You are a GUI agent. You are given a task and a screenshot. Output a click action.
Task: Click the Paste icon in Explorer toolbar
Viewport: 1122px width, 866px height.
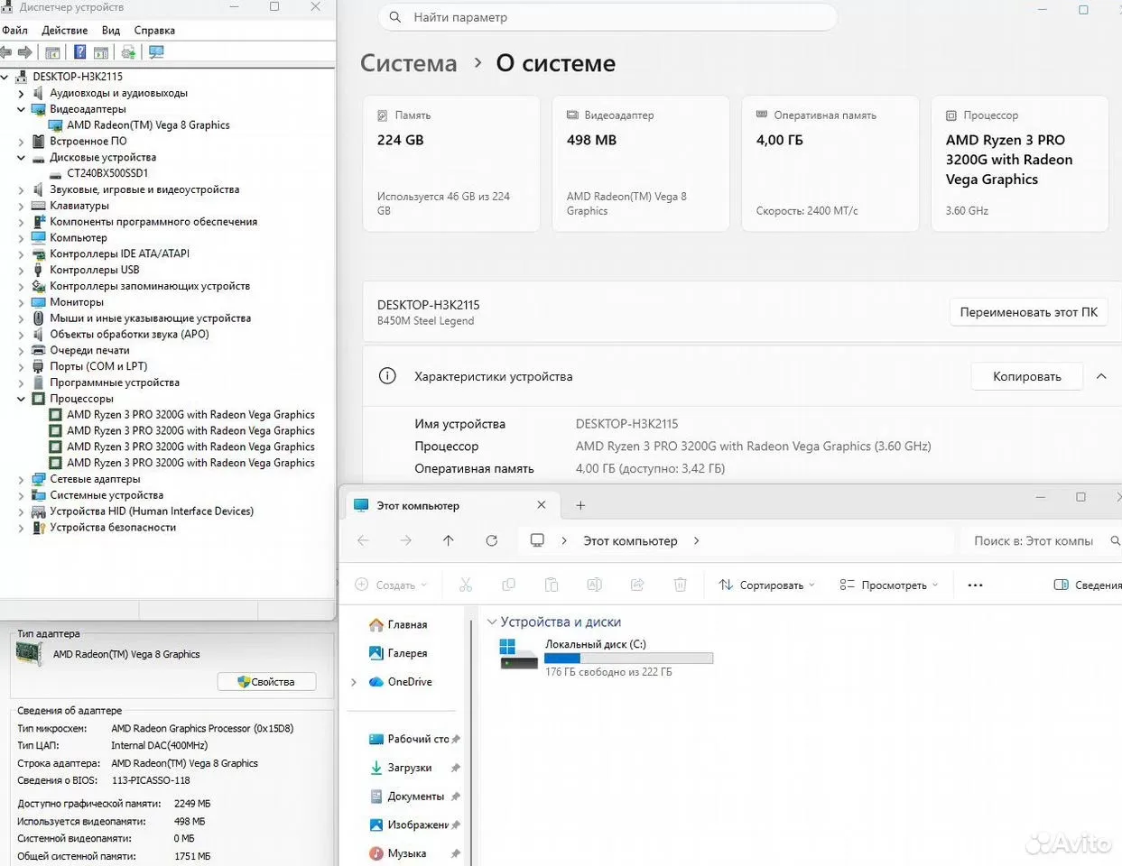point(552,585)
